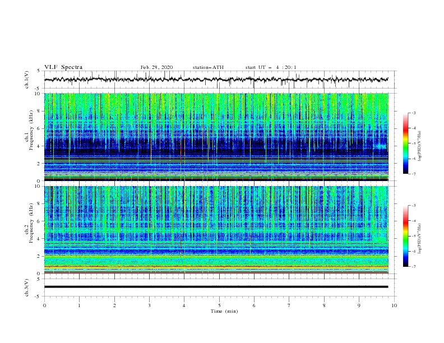Click the "0" tick on the time axis
The image size is (444, 343).
[44, 305]
